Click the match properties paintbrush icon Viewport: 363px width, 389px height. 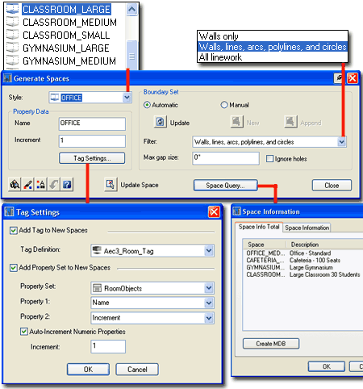point(27,185)
